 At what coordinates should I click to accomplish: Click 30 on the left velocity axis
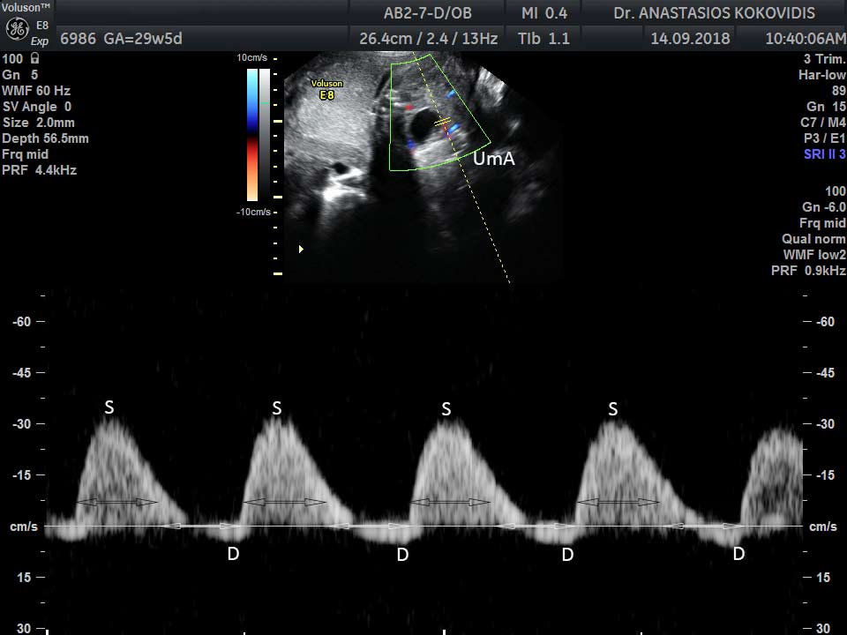click(24, 629)
